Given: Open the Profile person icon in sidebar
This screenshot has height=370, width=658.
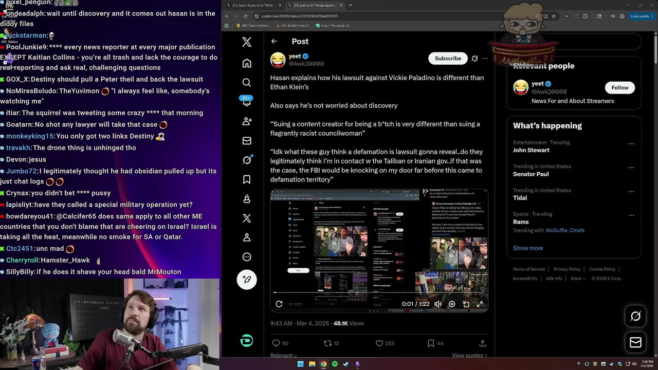Looking at the screenshot, I should pyautogui.click(x=247, y=237).
